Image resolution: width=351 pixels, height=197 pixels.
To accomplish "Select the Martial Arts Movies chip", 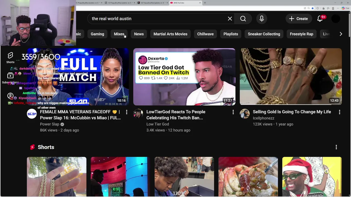I will point(170,34).
